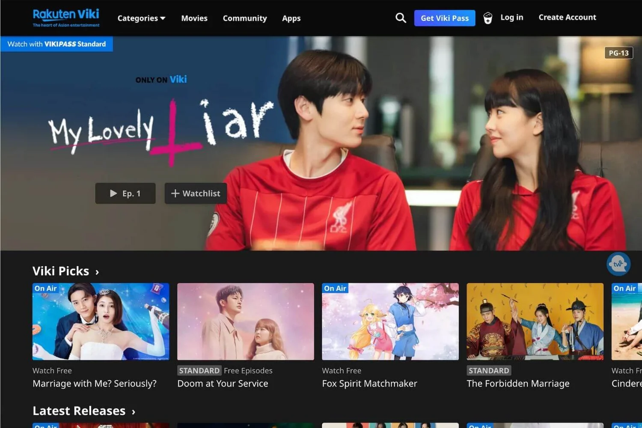Click STANDARD badge above The Forbidden Marriage
The height and width of the screenshot is (428, 642).
click(489, 371)
